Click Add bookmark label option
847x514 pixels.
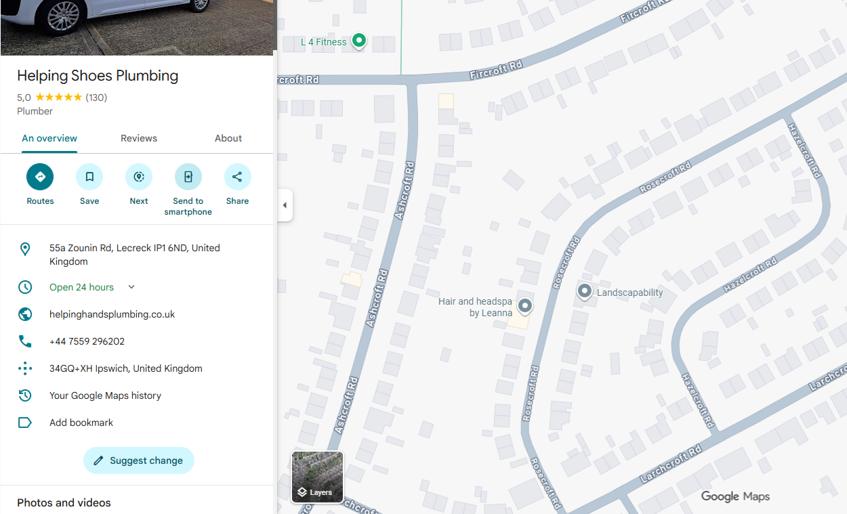[x=81, y=423]
